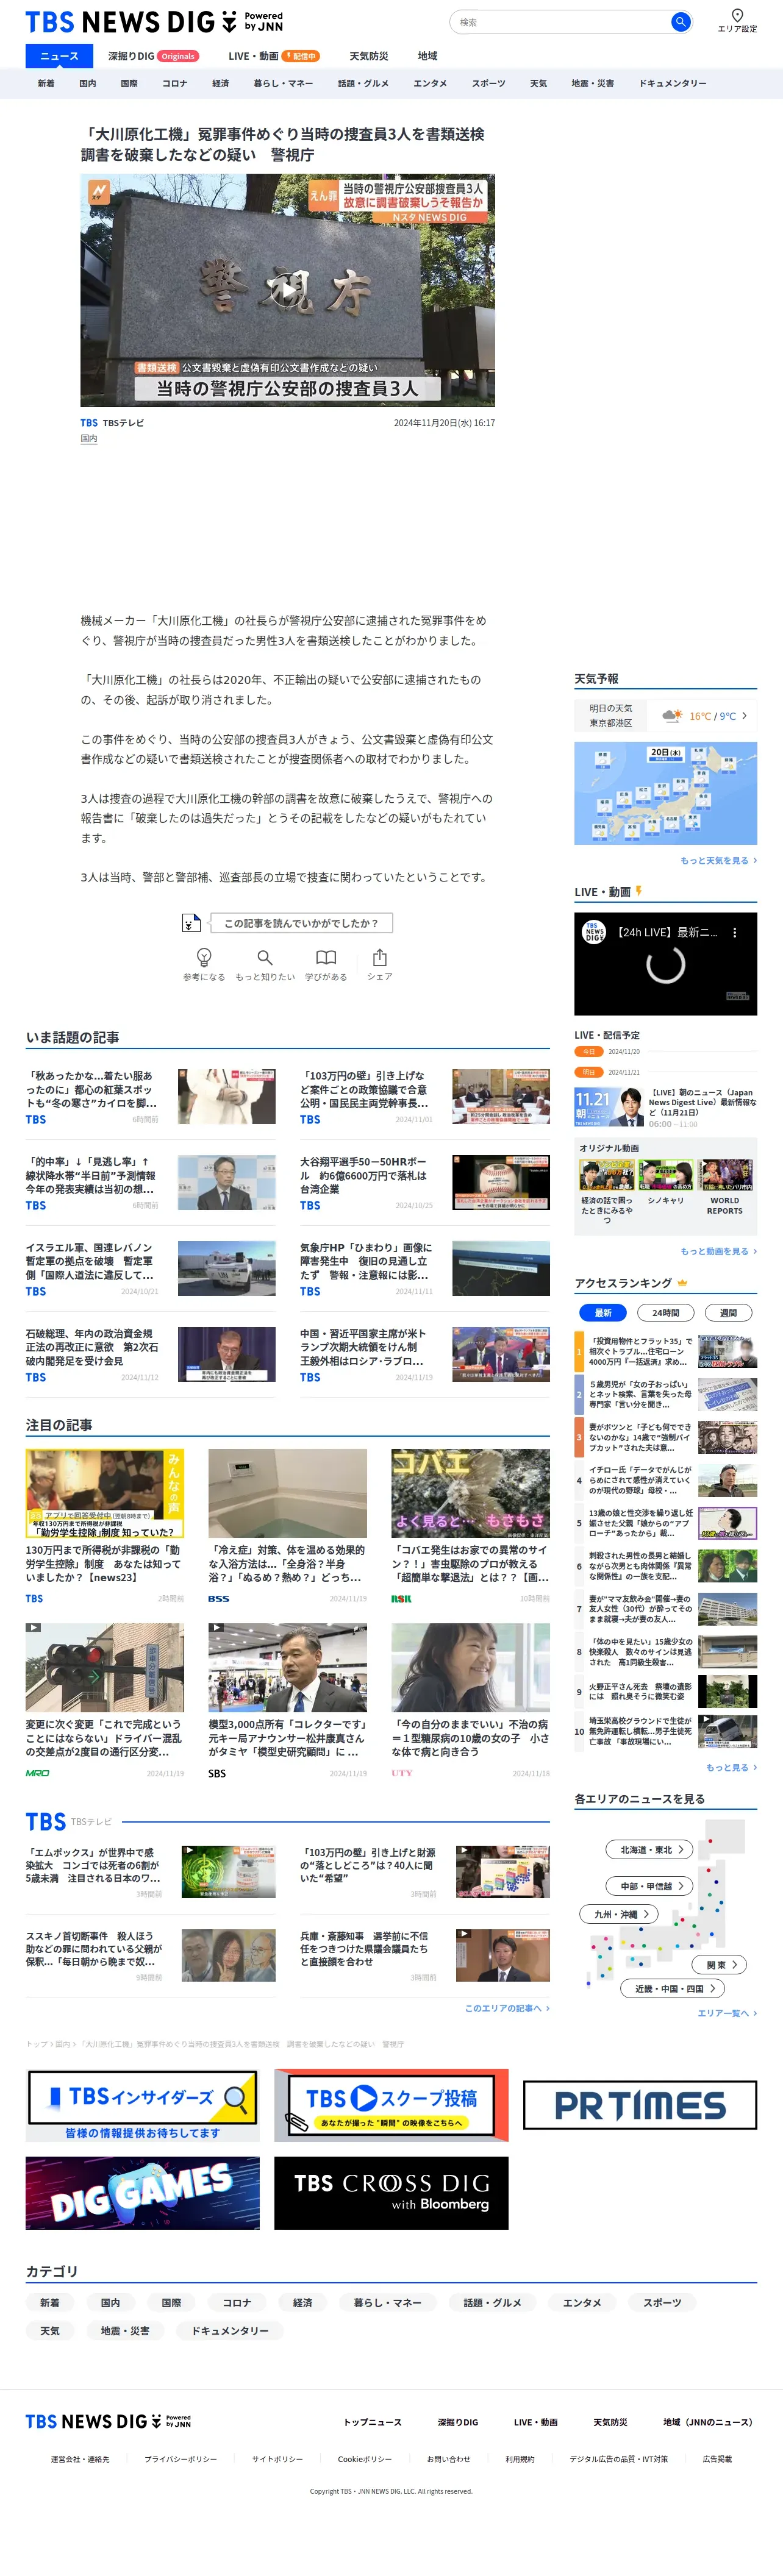Expand the 北海道・東北 area news
This screenshot has height=2576, width=783.
point(650,1849)
